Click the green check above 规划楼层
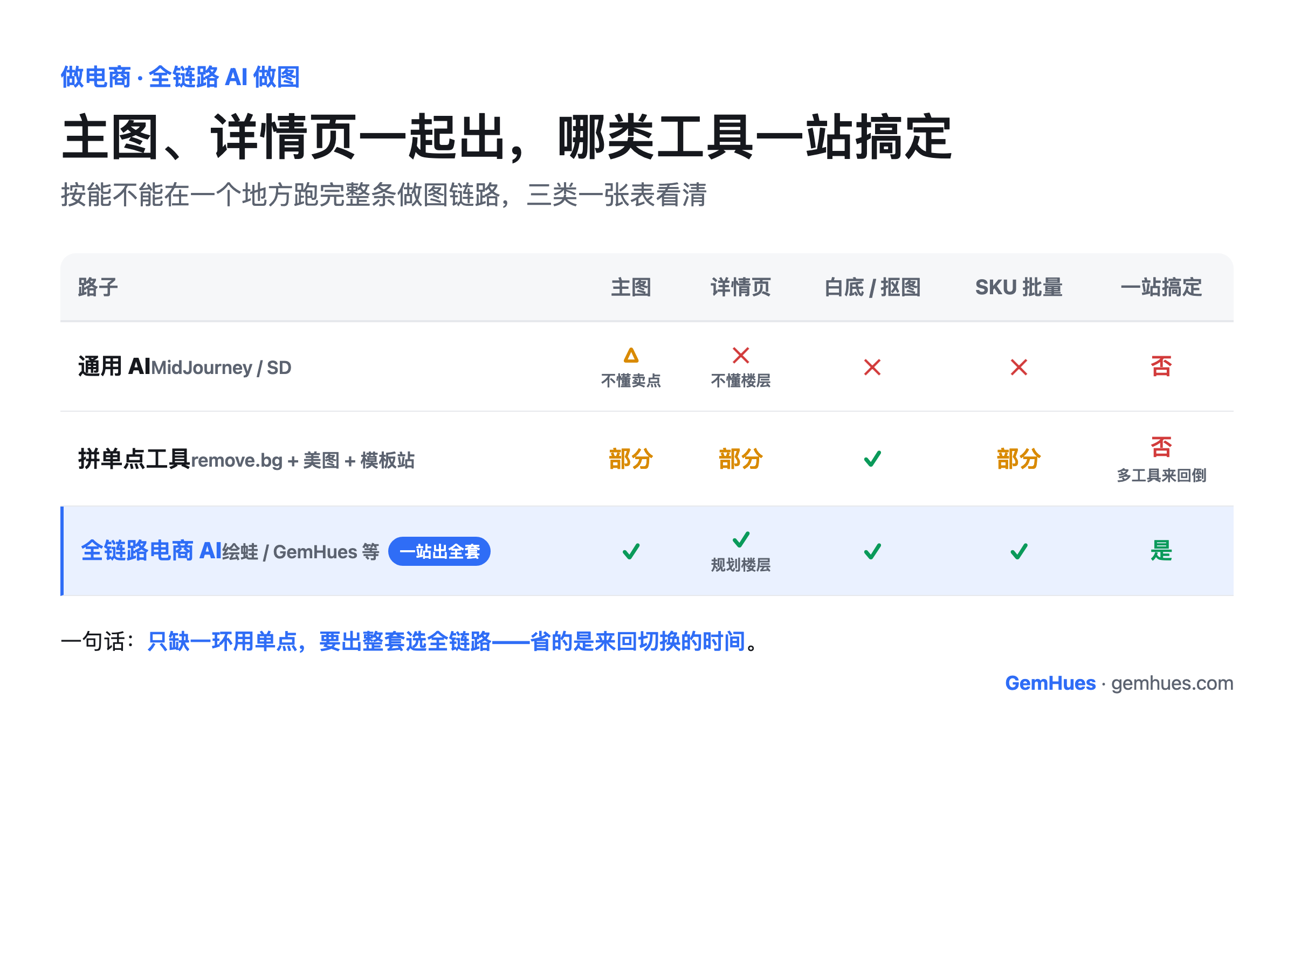 pos(741,539)
